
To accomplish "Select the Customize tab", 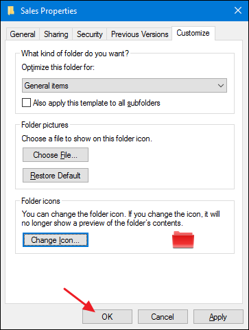I will click(193, 33).
